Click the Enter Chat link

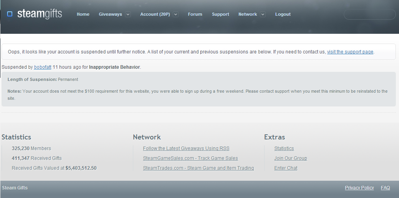pyautogui.click(x=286, y=168)
